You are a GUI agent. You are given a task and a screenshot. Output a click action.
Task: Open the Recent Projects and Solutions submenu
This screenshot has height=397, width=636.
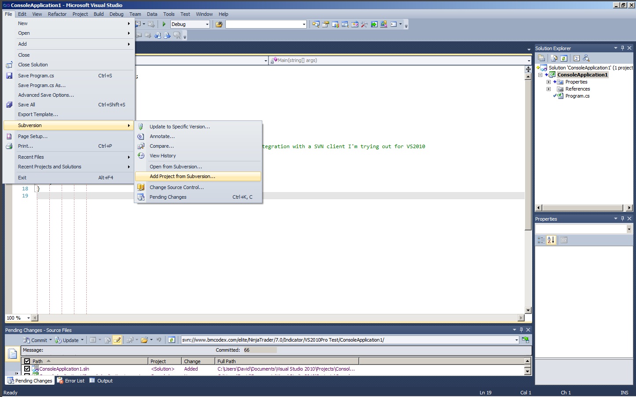[69, 167]
